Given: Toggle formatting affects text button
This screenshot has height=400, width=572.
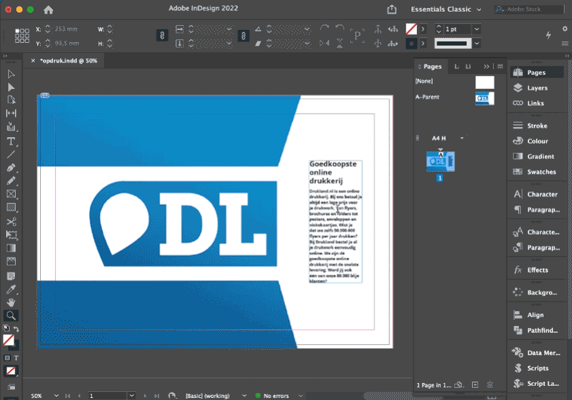Looking at the screenshot, I should click(x=16, y=358).
